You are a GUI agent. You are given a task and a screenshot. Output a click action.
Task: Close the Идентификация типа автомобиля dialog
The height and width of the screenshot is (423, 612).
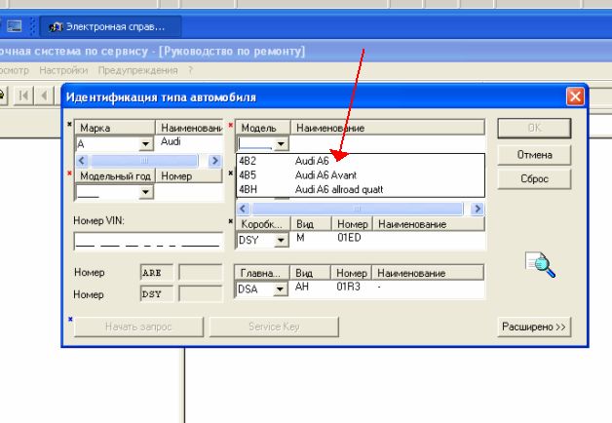coord(575,96)
